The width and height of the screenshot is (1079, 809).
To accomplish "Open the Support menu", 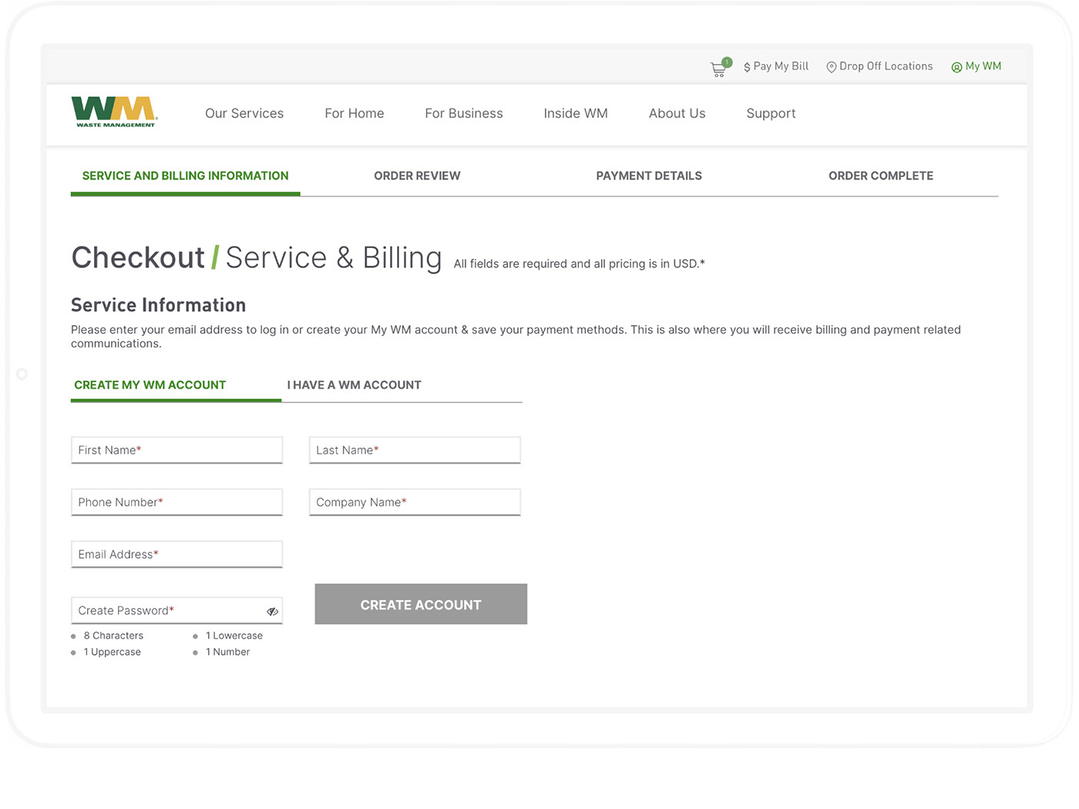I will coord(771,114).
